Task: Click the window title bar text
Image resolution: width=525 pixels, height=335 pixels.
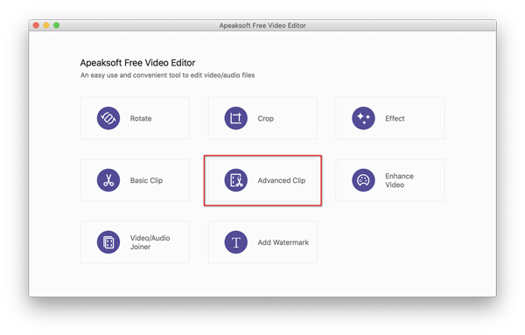Action: (262, 25)
